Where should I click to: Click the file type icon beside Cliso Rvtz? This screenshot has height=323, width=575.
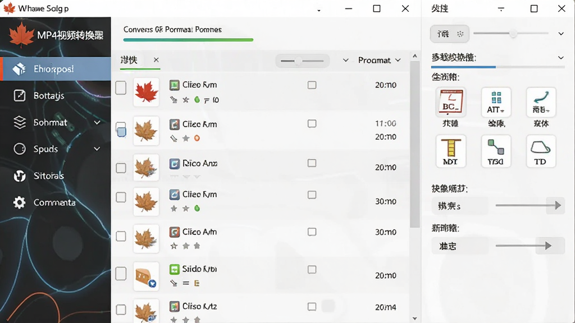pyautogui.click(x=175, y=306)
